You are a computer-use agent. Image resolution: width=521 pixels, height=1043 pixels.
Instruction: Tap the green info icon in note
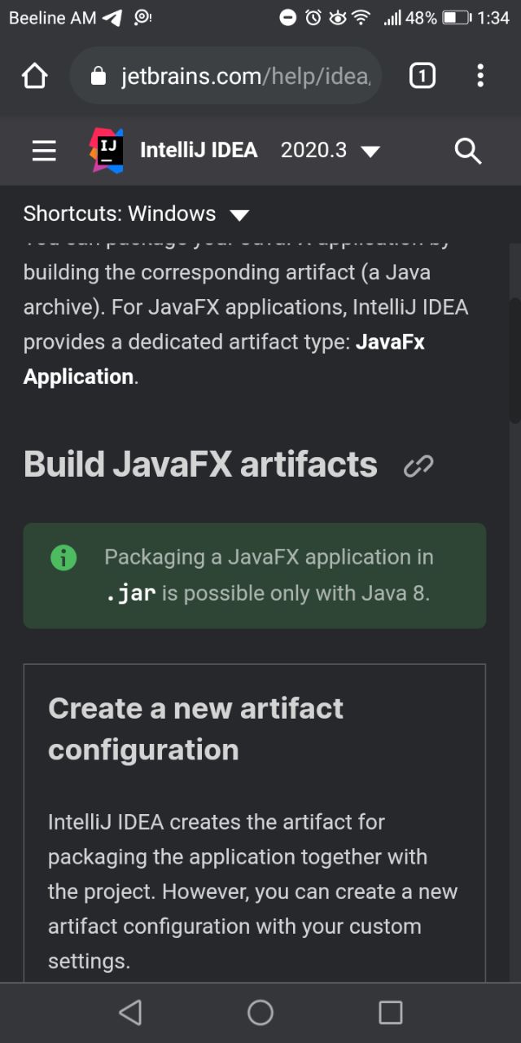pyautogui.click(x=63, y=557)
